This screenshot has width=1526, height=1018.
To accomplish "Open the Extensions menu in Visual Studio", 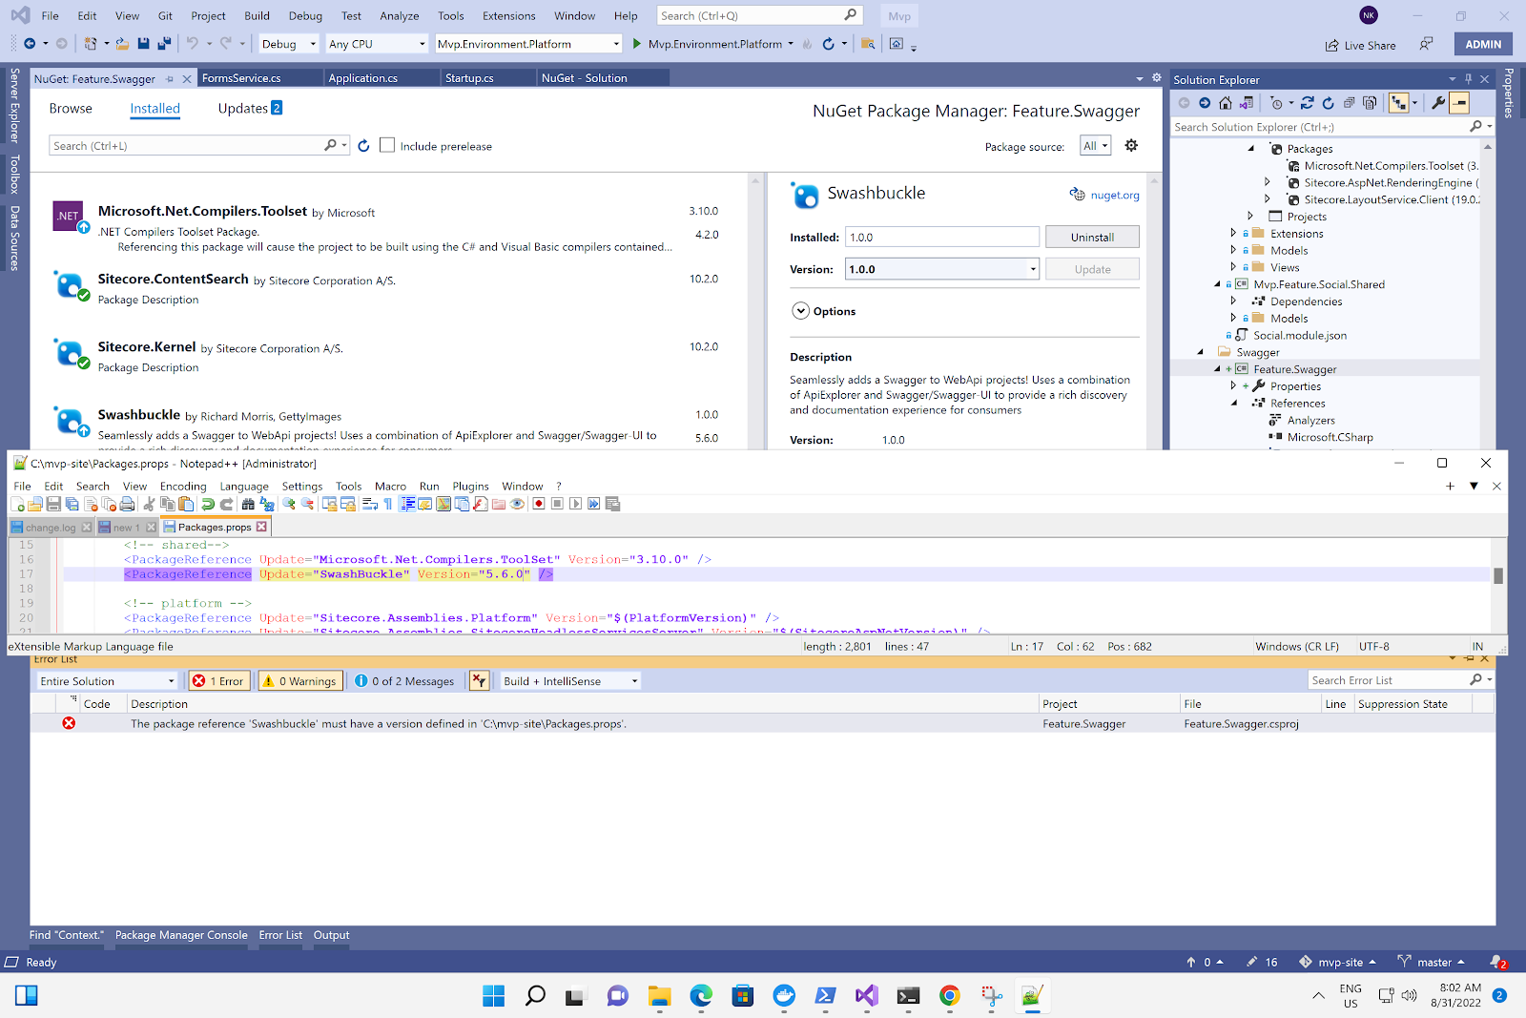I will tap(508, 15).
